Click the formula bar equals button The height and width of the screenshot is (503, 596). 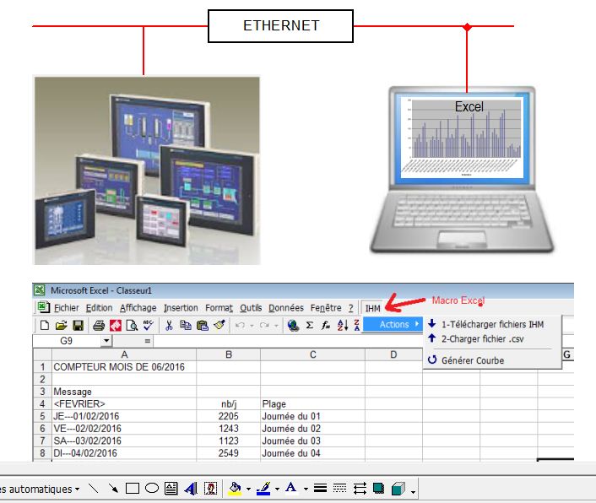point(148,341)
